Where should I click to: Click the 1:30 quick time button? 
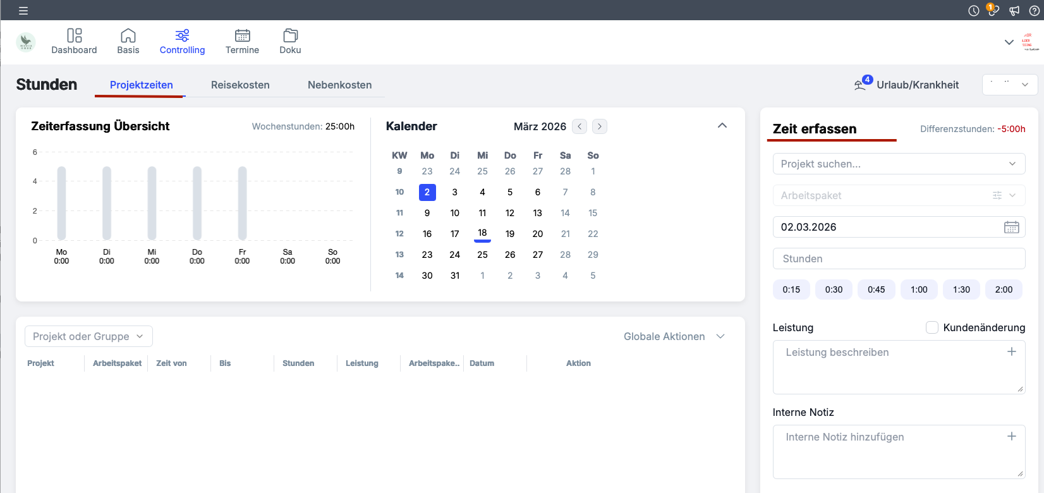pos(961,289)
